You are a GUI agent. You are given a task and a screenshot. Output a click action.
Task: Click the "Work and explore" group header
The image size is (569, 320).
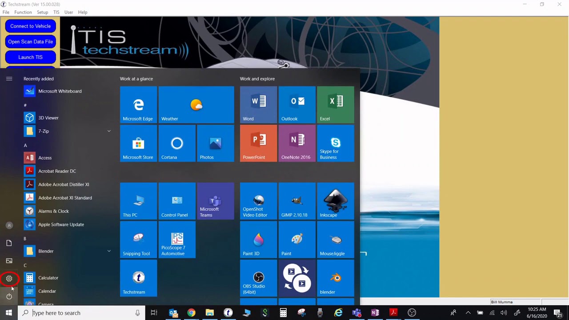[257, 79]
